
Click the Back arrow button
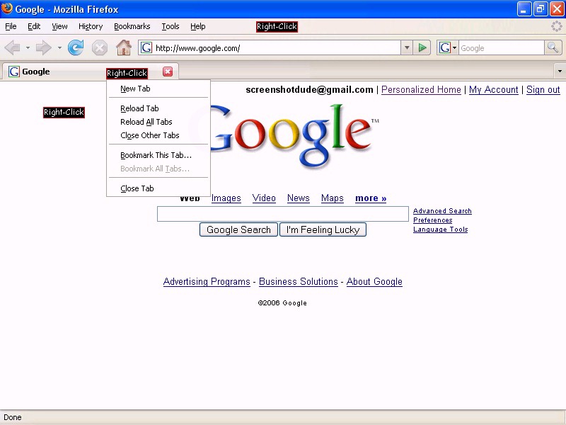(13, 47)
